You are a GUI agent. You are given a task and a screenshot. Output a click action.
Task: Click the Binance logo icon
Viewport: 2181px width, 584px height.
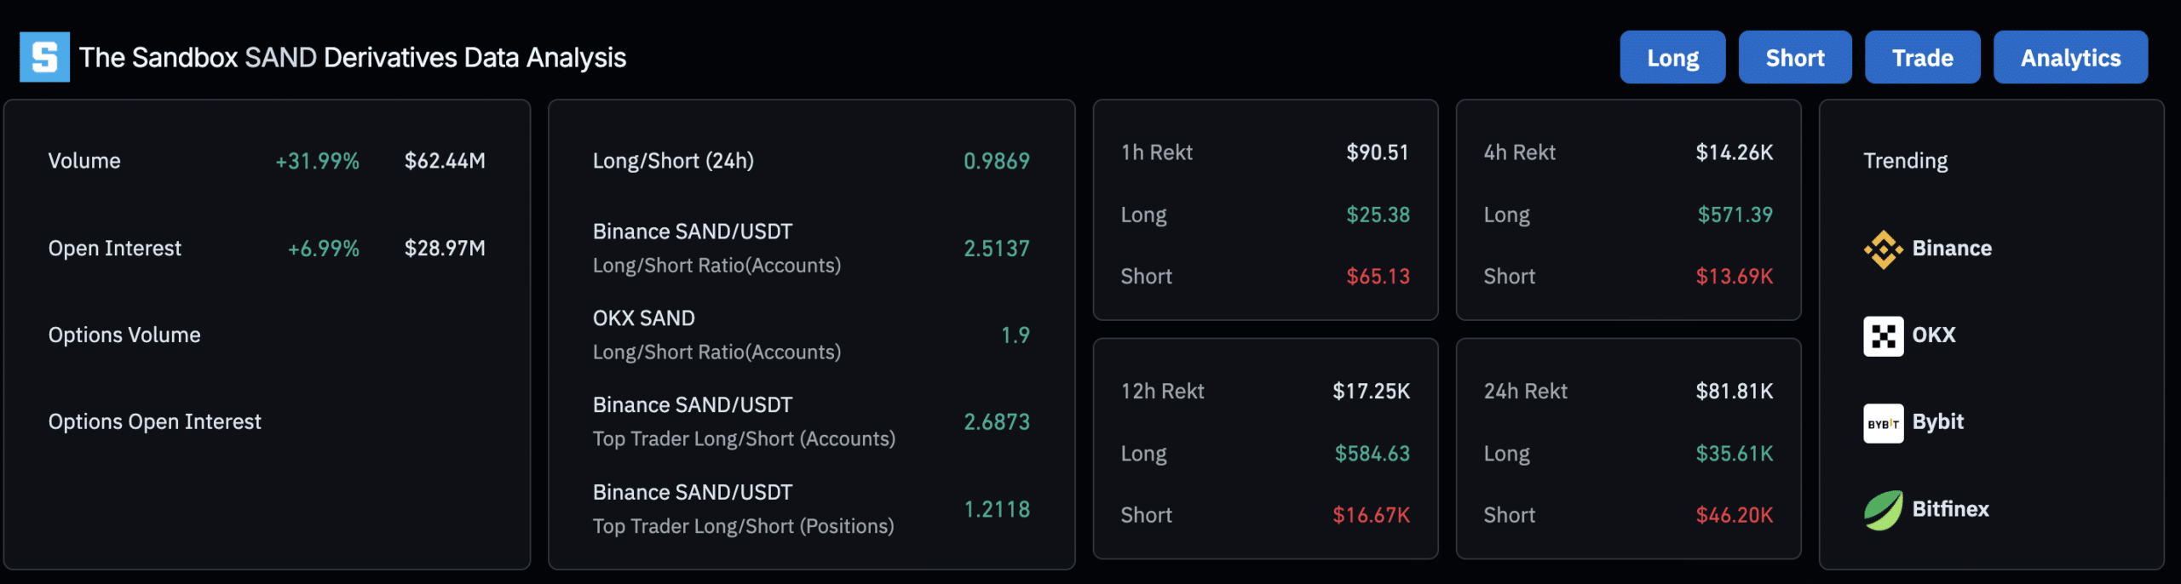[1883, 249]
